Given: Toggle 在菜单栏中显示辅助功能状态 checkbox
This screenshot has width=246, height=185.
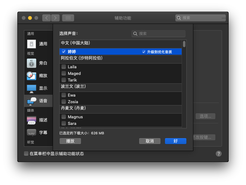Looking at the screenshot, I should point(26,154).
